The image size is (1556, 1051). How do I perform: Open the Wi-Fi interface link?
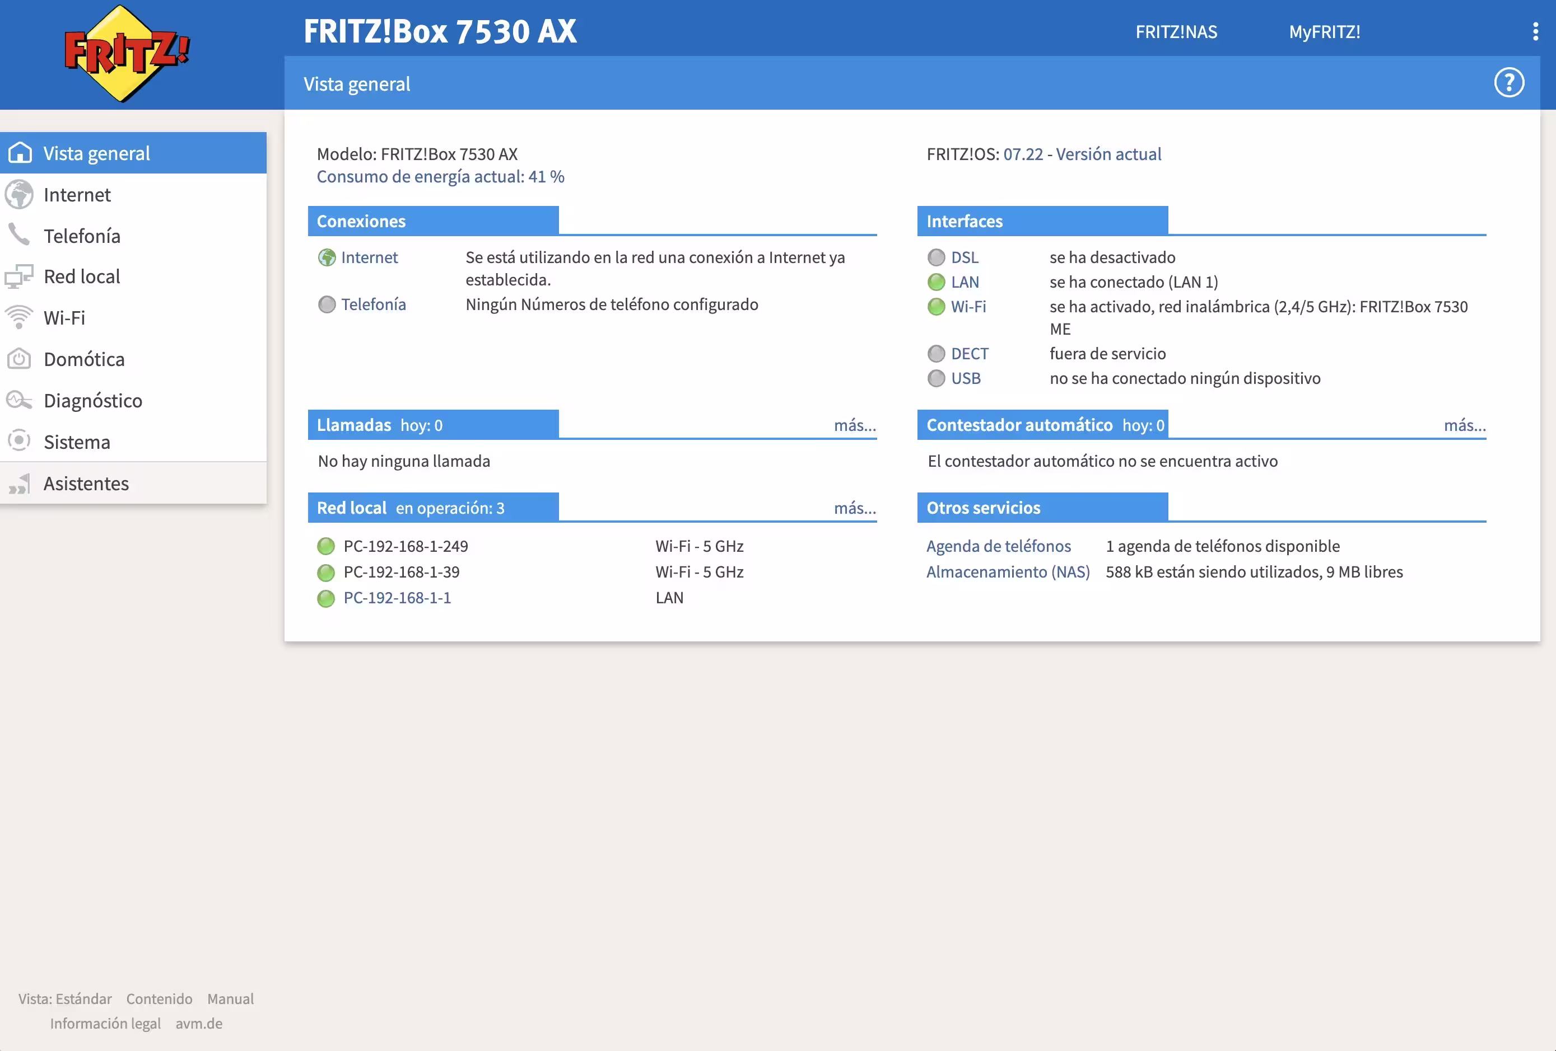coord(968,307)
